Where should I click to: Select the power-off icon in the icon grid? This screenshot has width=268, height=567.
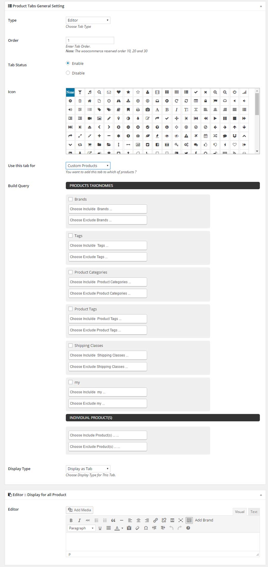pyautogui.click(x=235, y=92)
